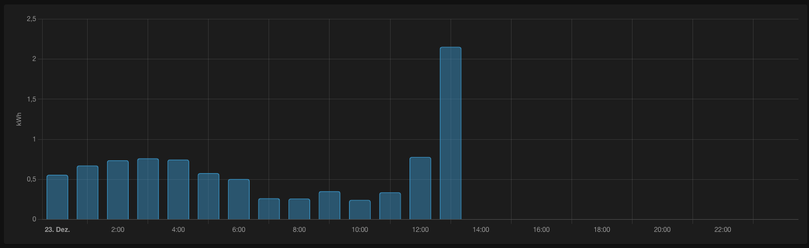Select the bar for the 10:00 hour

coord(360,210)
